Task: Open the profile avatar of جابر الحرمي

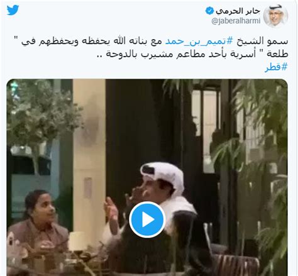Action: pos(275,17)
